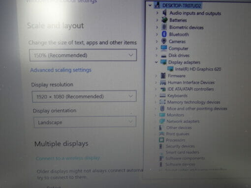
Task: Click the Audio inputs and outputs speaker icon
Action: 164,13
